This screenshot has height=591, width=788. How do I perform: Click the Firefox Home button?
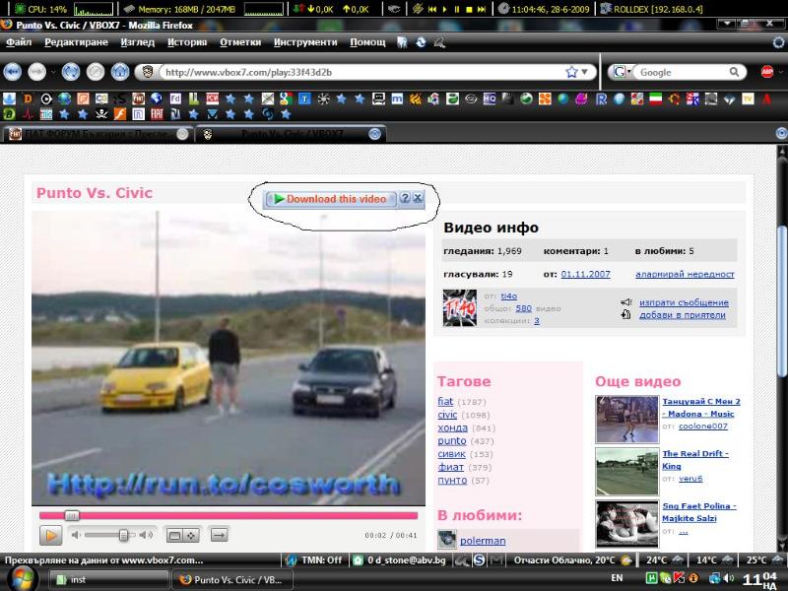pyautogui.click(x=120, y=72)
